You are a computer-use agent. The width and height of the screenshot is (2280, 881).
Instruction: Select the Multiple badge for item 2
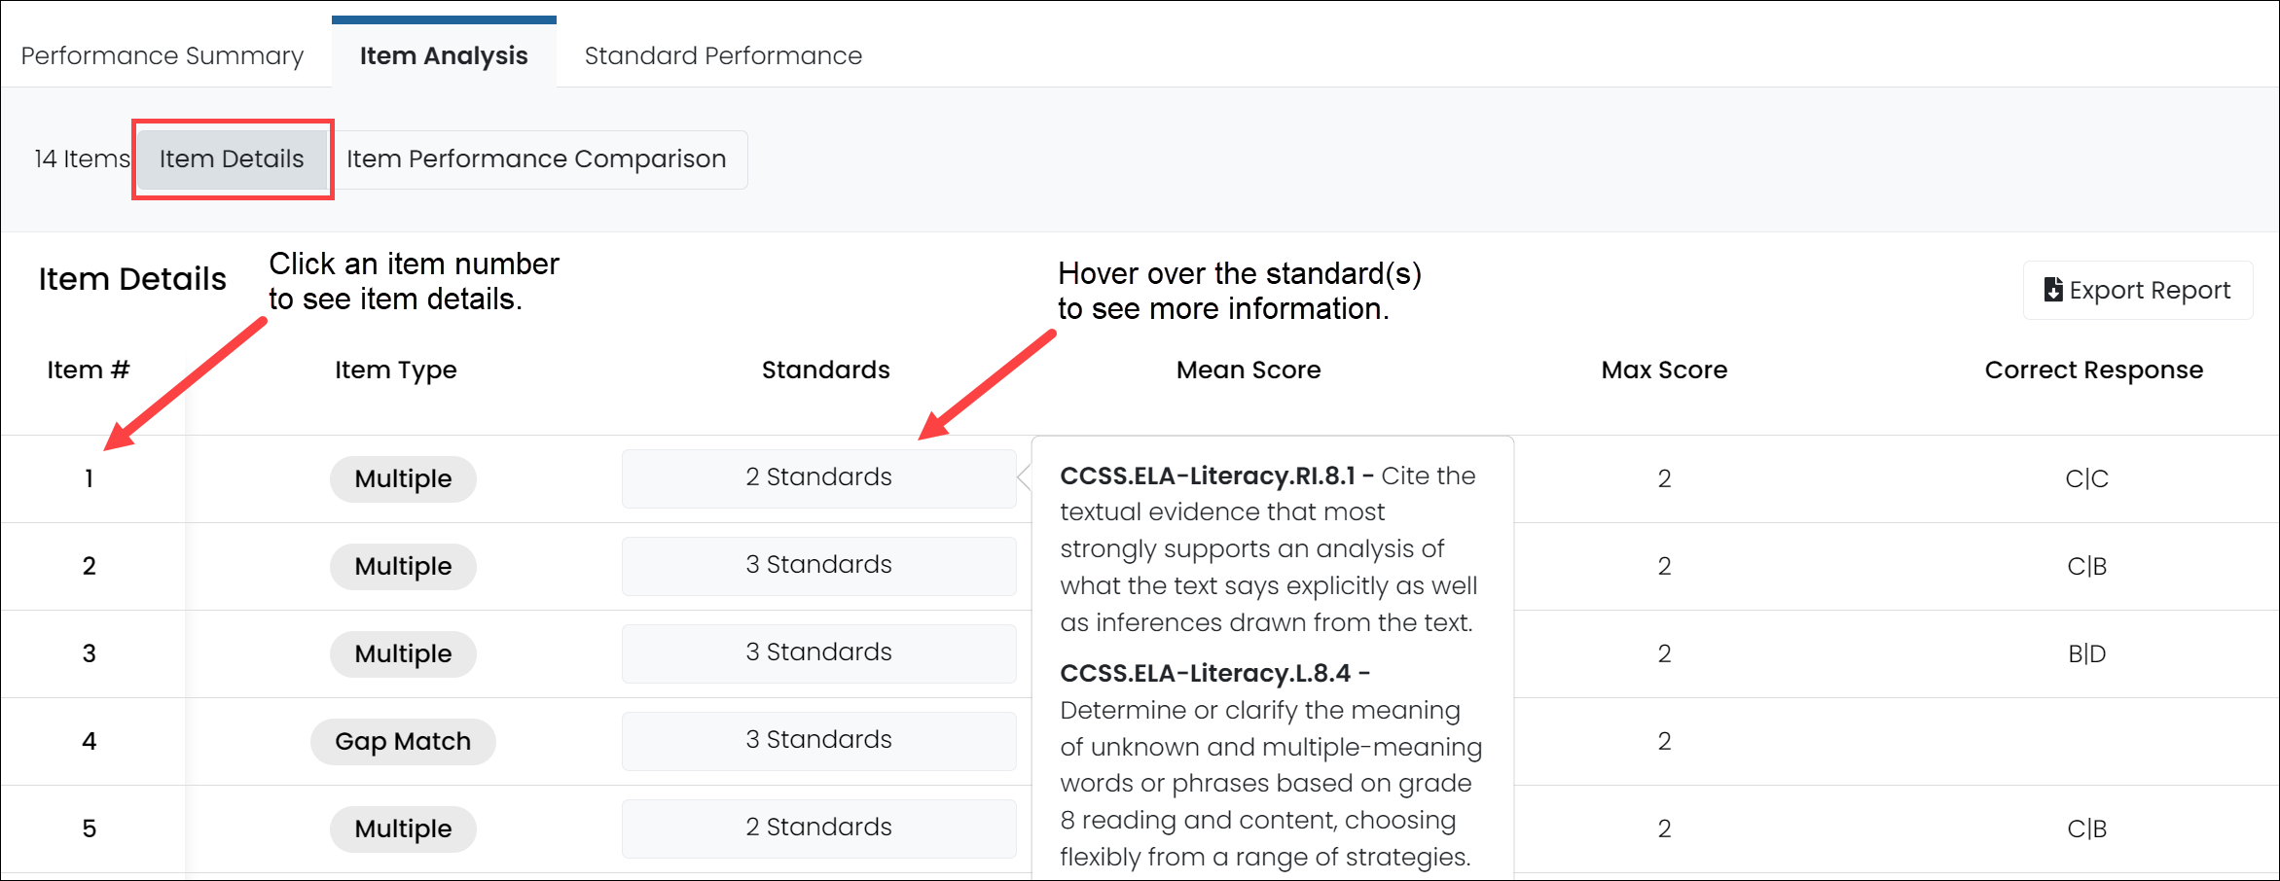point(402,566)
